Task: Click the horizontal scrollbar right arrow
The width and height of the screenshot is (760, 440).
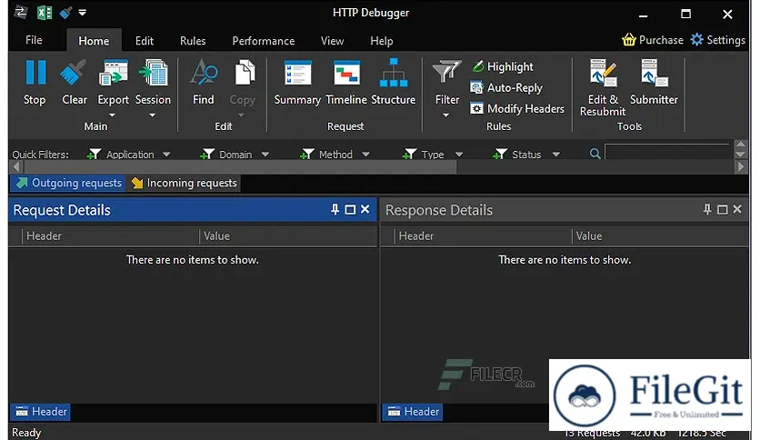Action: pos(740,166)
